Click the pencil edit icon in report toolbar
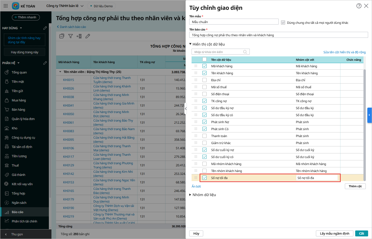The width and height of the screenshot is (372, 239). (x=88, y=36)
